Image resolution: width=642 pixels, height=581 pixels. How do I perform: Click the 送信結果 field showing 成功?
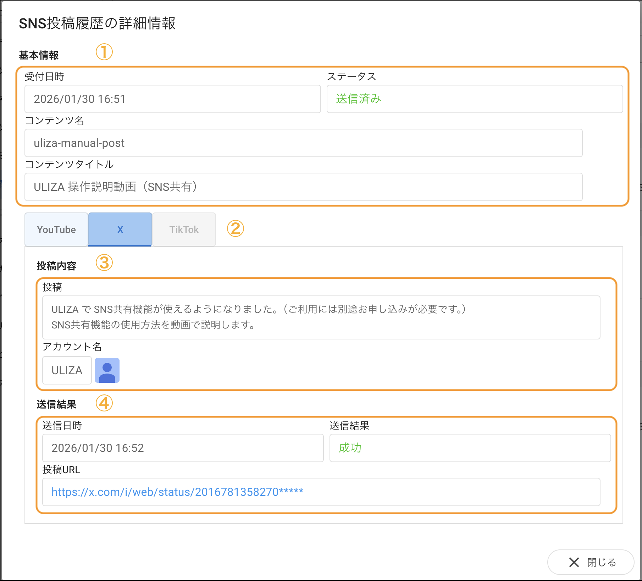(470, 448)
